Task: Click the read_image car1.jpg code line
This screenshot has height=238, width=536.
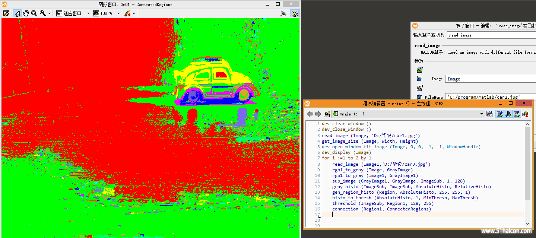Action: (371, 136)
